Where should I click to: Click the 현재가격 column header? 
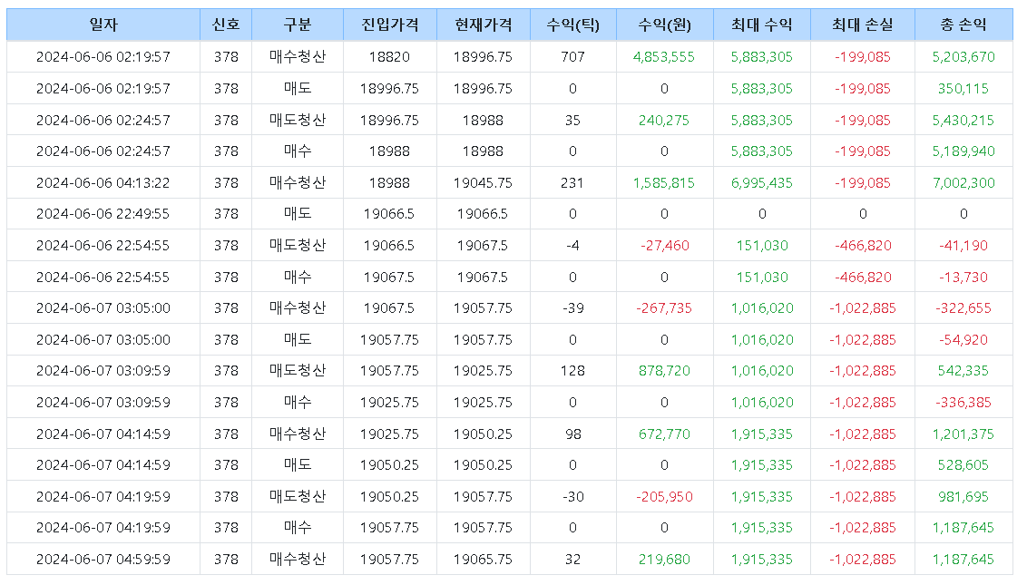[483, 24]
